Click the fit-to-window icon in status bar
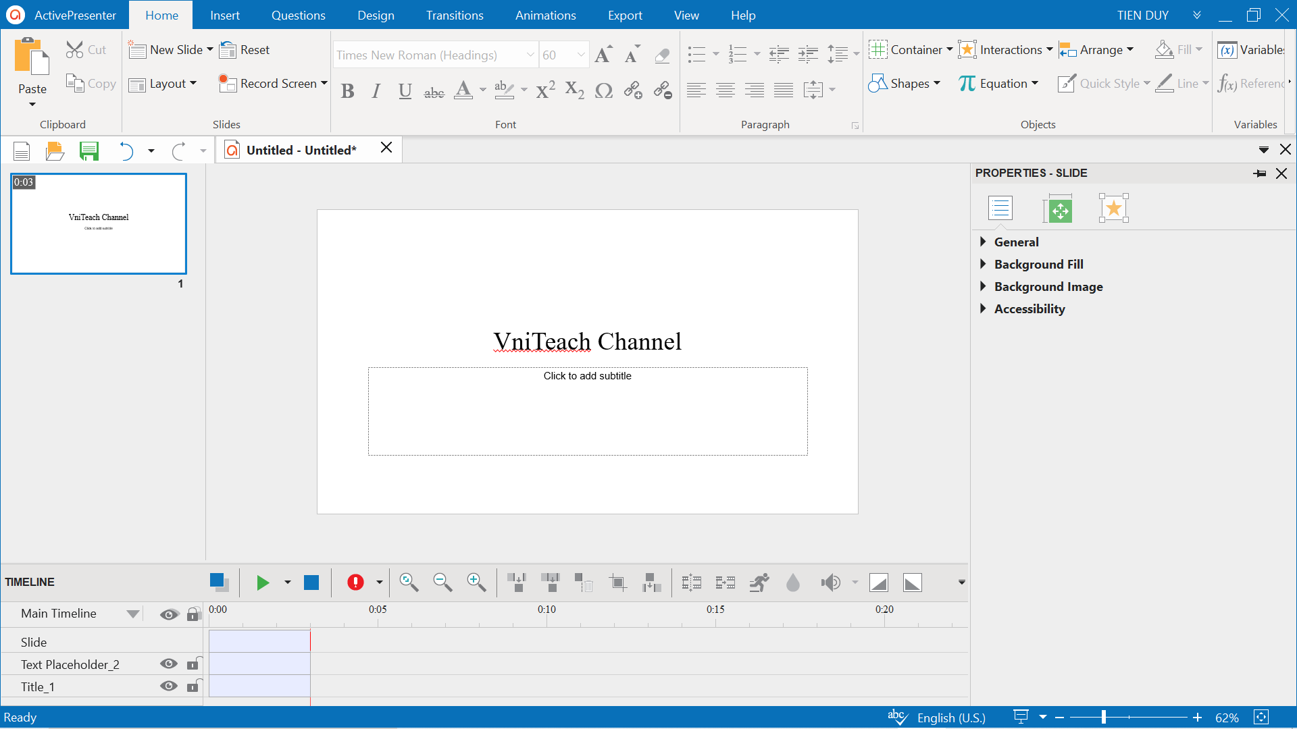Screen dimensions: 1297x729 point(1261,717)
